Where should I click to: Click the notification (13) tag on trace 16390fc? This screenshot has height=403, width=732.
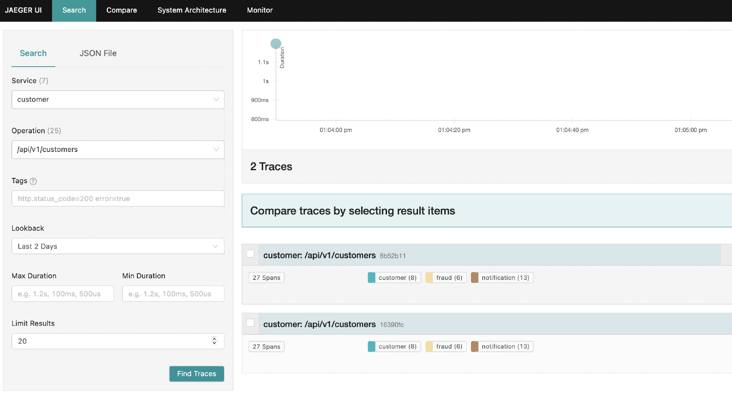(x=502, y=346)
